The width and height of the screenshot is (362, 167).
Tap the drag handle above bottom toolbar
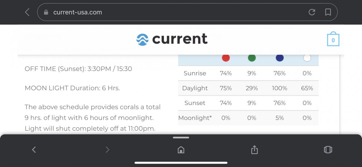coord(181,138)
